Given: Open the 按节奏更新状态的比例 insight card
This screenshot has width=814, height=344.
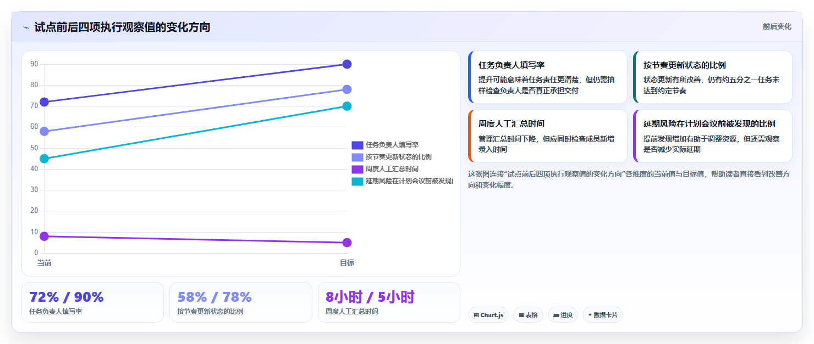Looking at the screenshot, I should (x=712, y=77).
